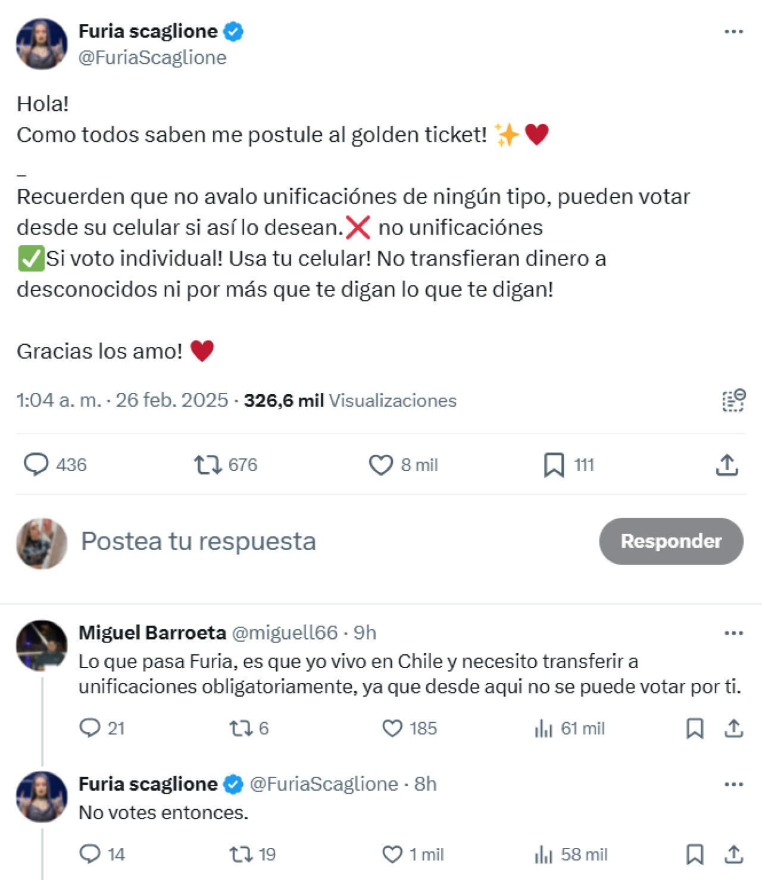This screenshot has height=880, width=762.
Task: Repost Miguel Barroeta's reply
Action: click(x=241, y=728)
